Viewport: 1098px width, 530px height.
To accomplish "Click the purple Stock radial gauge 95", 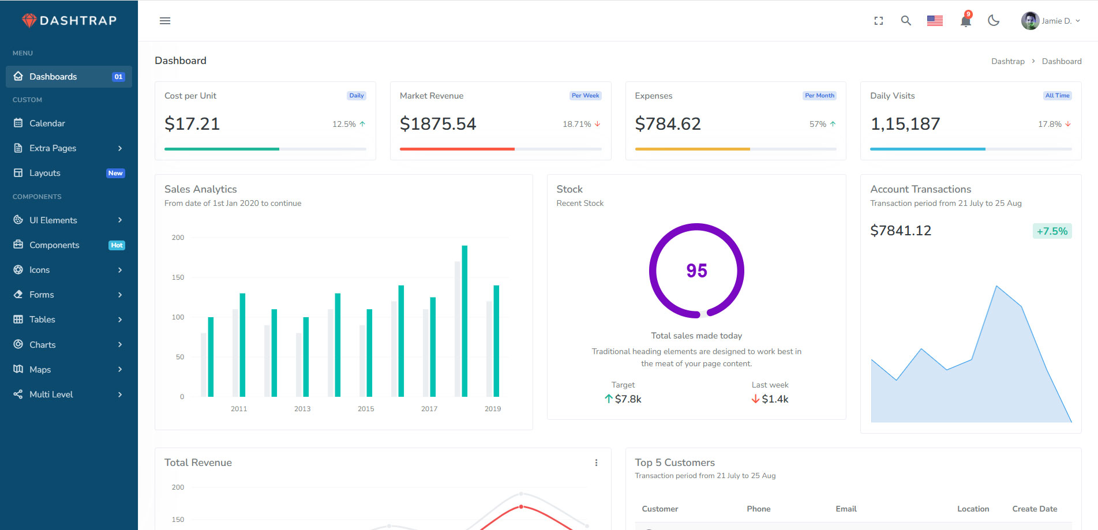I will tap(696, 270).
